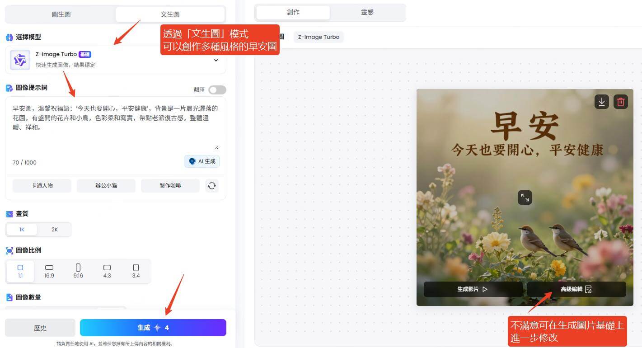Refresh the prompt suggestion chips
Viewport: 642px width, 348px height.
click(x=212, y=185)
